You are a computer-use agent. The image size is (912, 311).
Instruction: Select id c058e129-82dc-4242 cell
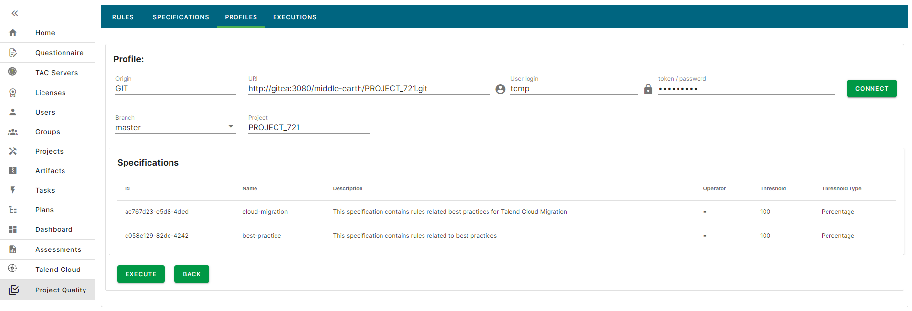tap(157, 236)
